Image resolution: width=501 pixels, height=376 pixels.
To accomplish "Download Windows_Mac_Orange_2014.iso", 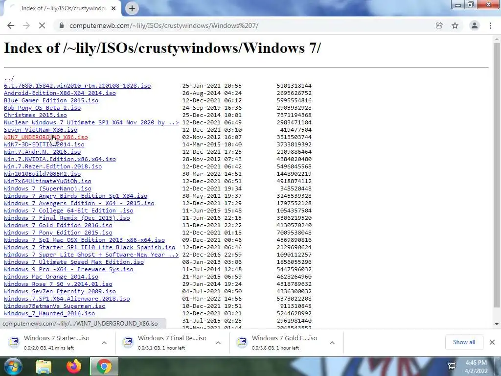I will pos(51,277).
